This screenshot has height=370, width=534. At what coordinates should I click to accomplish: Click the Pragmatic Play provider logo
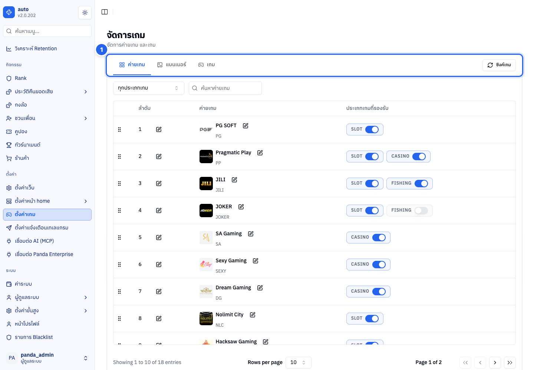[206, 157]
